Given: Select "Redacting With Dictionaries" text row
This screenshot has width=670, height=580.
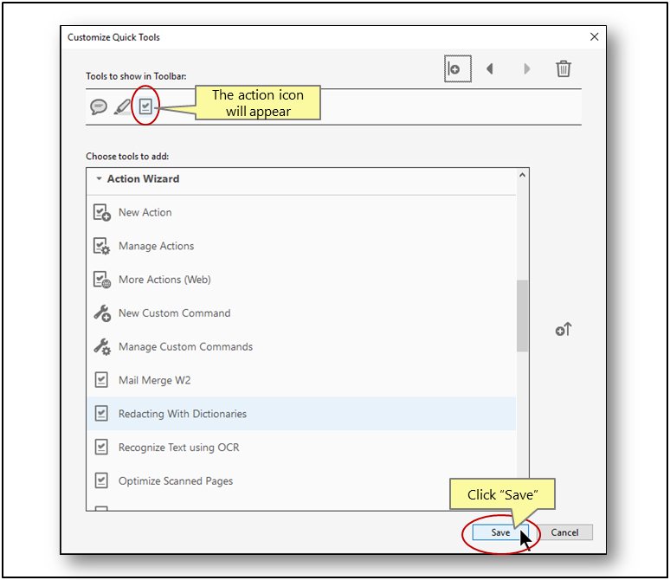Looking at the screenshot, I should 301,413.
